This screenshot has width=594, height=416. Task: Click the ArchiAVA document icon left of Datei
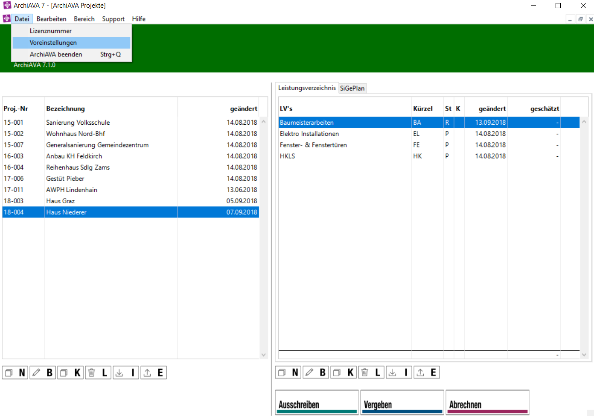coord(6,19)
